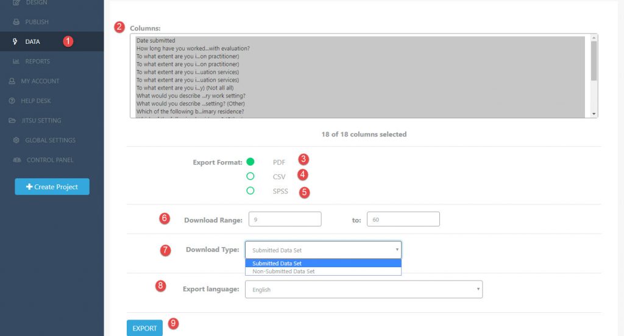Click the My Account user icon

click(x=12, y=81)
